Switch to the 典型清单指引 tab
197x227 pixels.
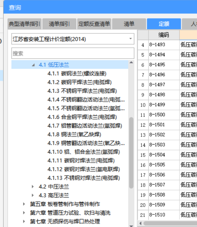(24, 24)
